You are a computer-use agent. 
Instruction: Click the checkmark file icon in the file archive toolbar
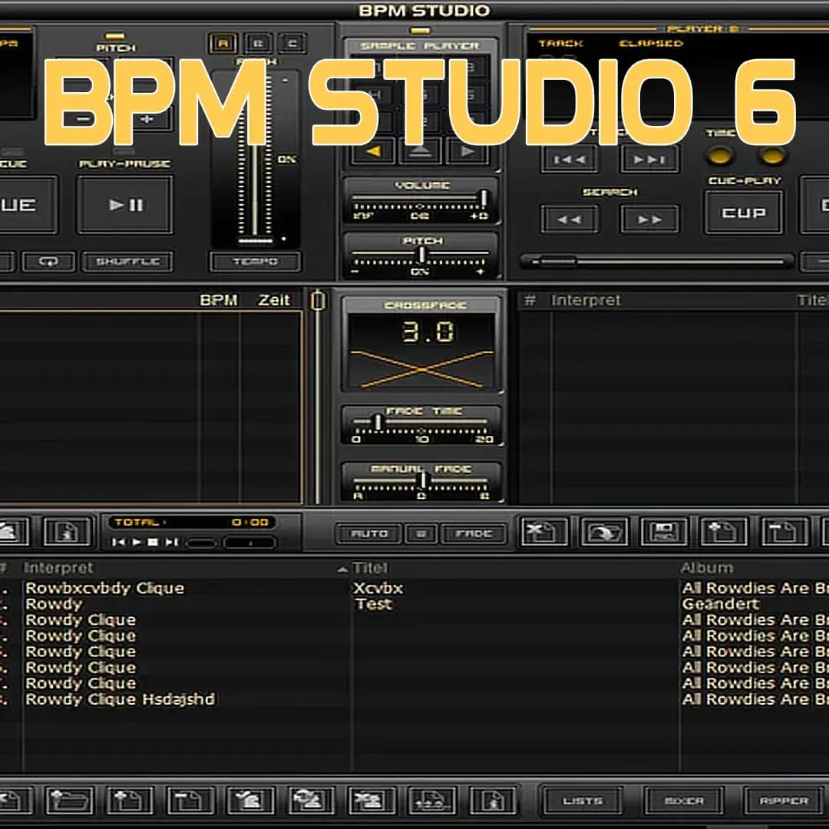tap(250, 801)
